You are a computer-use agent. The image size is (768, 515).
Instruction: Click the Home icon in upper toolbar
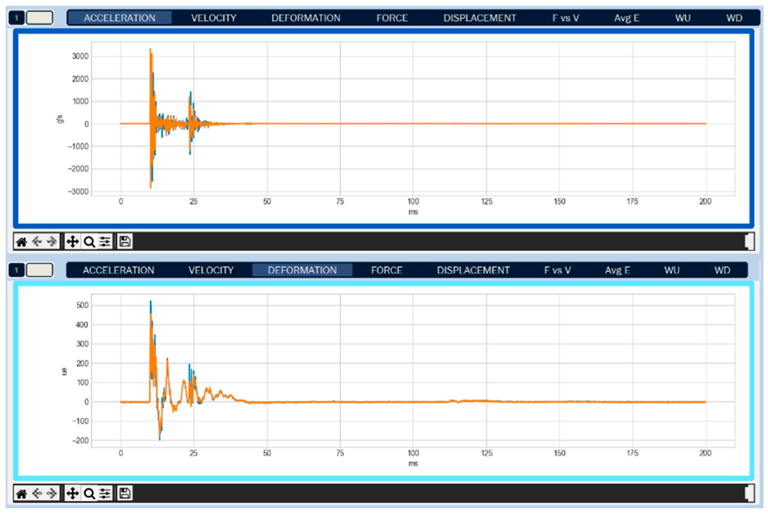(x=22, y=242)
